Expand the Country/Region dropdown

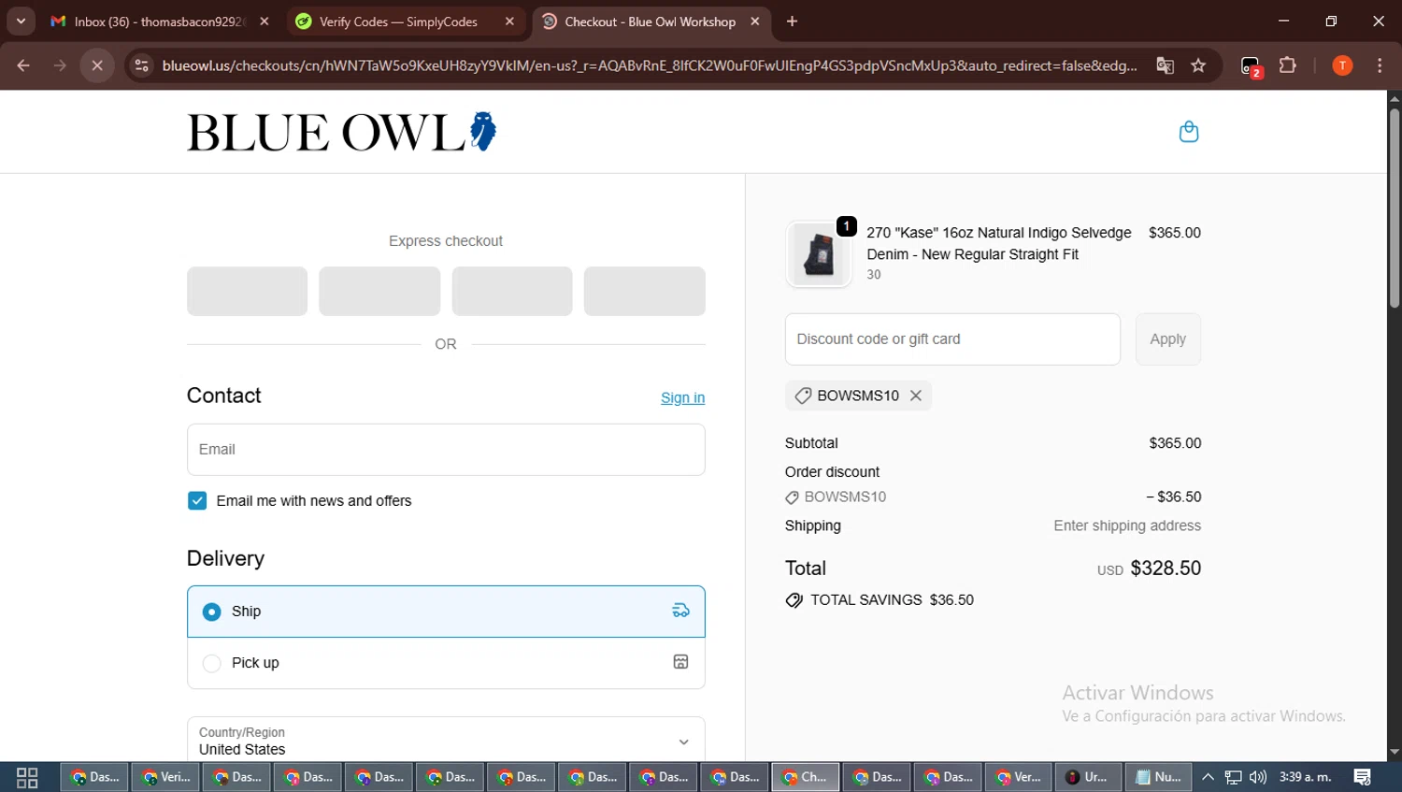(x=446, y=741)
